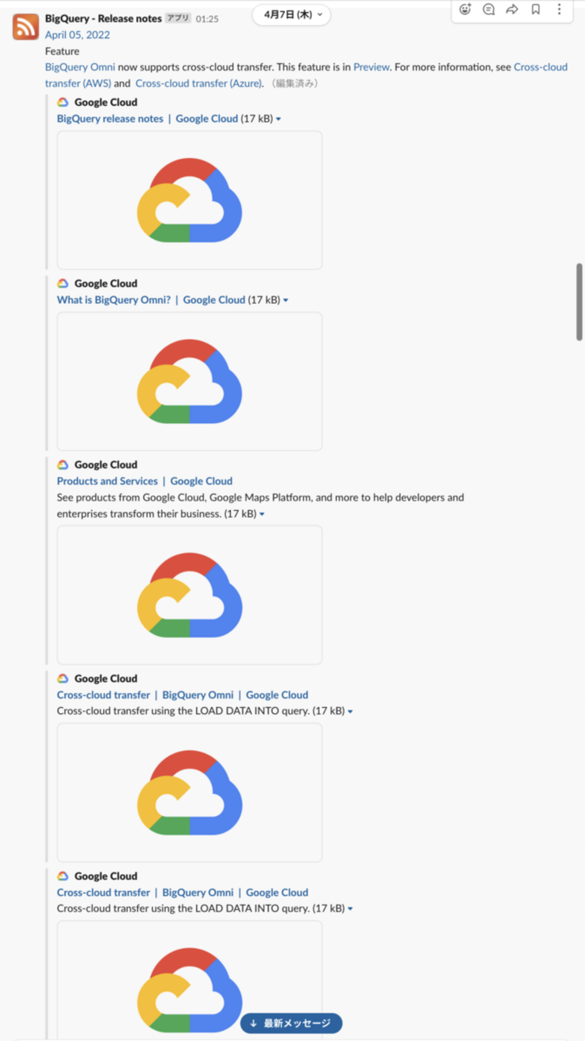
Task: Open reply in thread icon
Action: tap(488, 9)
